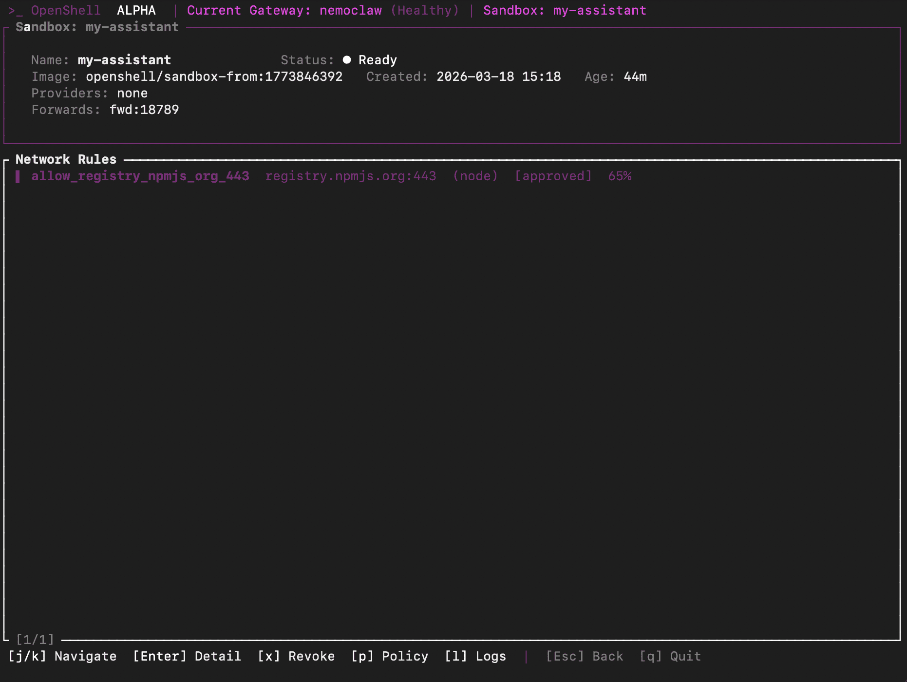Image resolution: width=907 pixels, height=682 pixels.
Task: Click the [approved] status badge
Action: pyautogui.click(x=553, y=176)
